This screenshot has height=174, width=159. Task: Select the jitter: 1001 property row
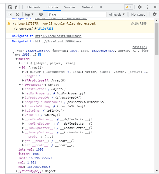pos(29,154)
